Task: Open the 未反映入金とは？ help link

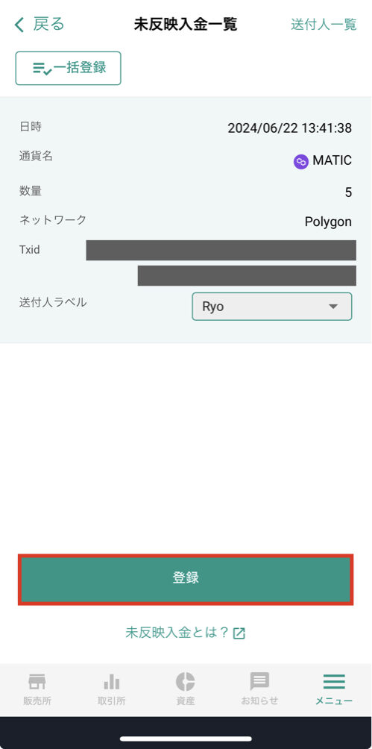Action: click(179, 633)
